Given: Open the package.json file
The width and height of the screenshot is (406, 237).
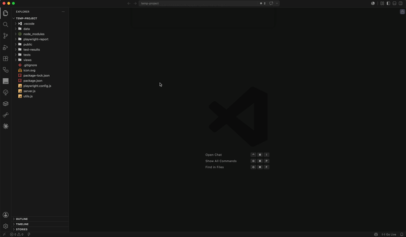Looking at the screenshot, I should [40, 81].
